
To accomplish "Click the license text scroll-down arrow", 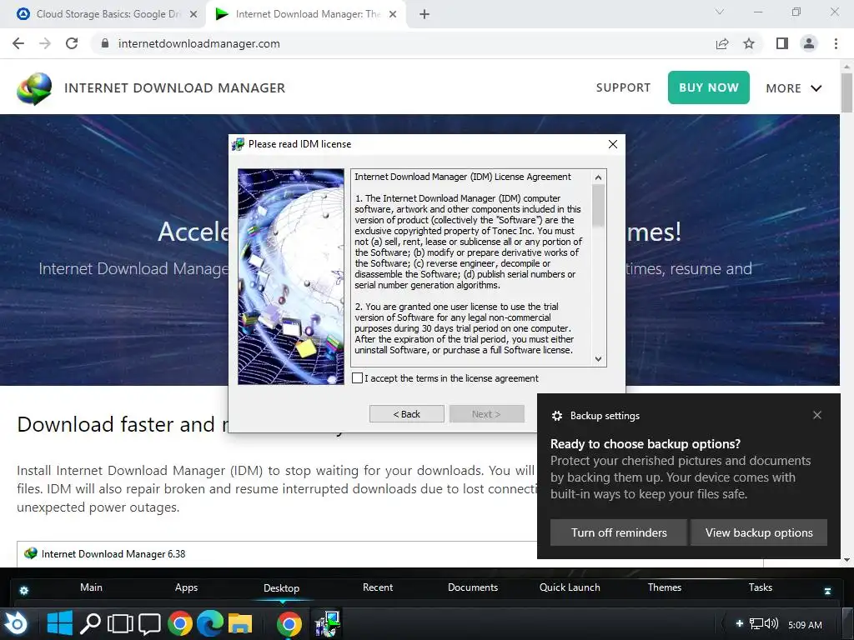I will 599,358.
